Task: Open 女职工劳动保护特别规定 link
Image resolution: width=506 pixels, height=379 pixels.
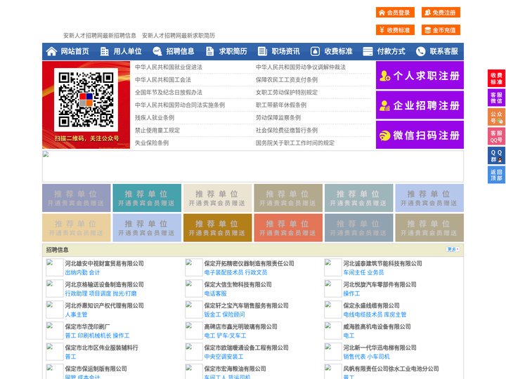Action: coord(287,92)
